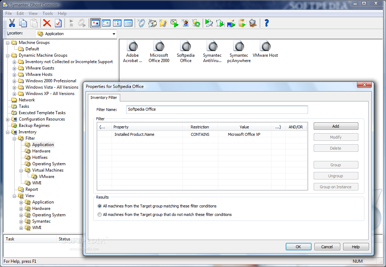The image size is (386, 267).
Task: Select Executed Template Tasks in the tree
Action: click(42, 112)
